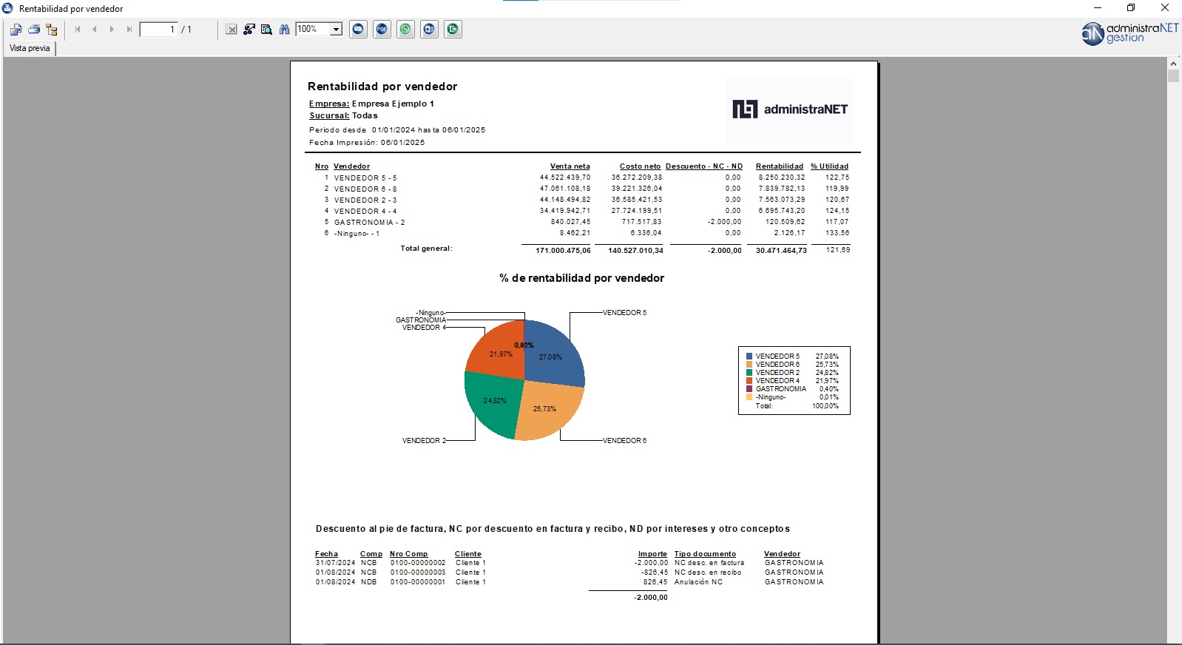Click the 'Anulación NC' document type
Screen dimensions: 1182x645
(698, 582)
